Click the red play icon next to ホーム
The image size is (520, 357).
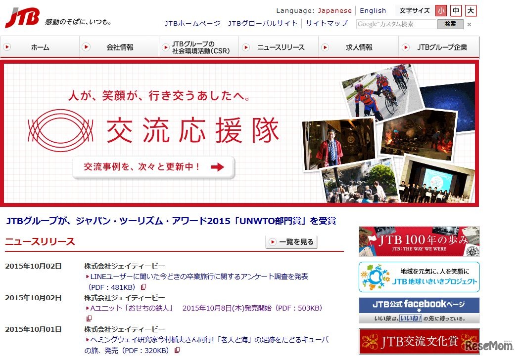coord(7,47)
